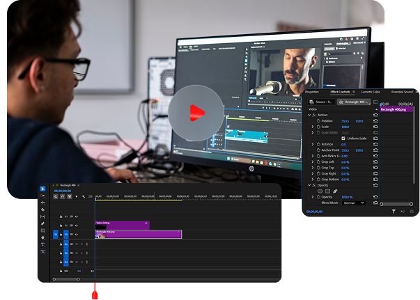Switch to the Lumetri Color tab
This screenshot has height=300, width=420.
pos(369,92)
